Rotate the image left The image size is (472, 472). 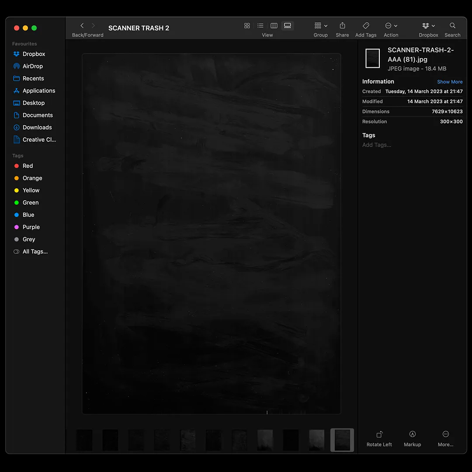click(379, 438)
